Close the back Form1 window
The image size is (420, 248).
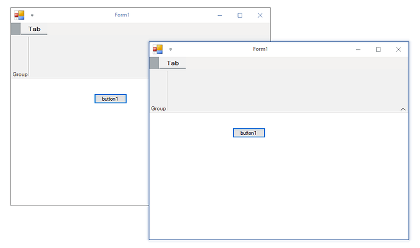[260, 16]
